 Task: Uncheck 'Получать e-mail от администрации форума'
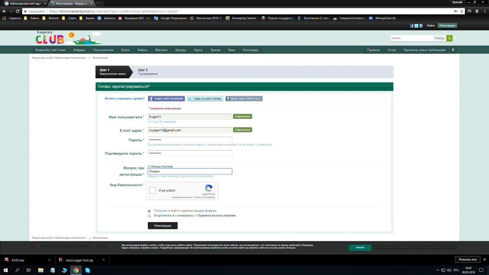point(149,211)
